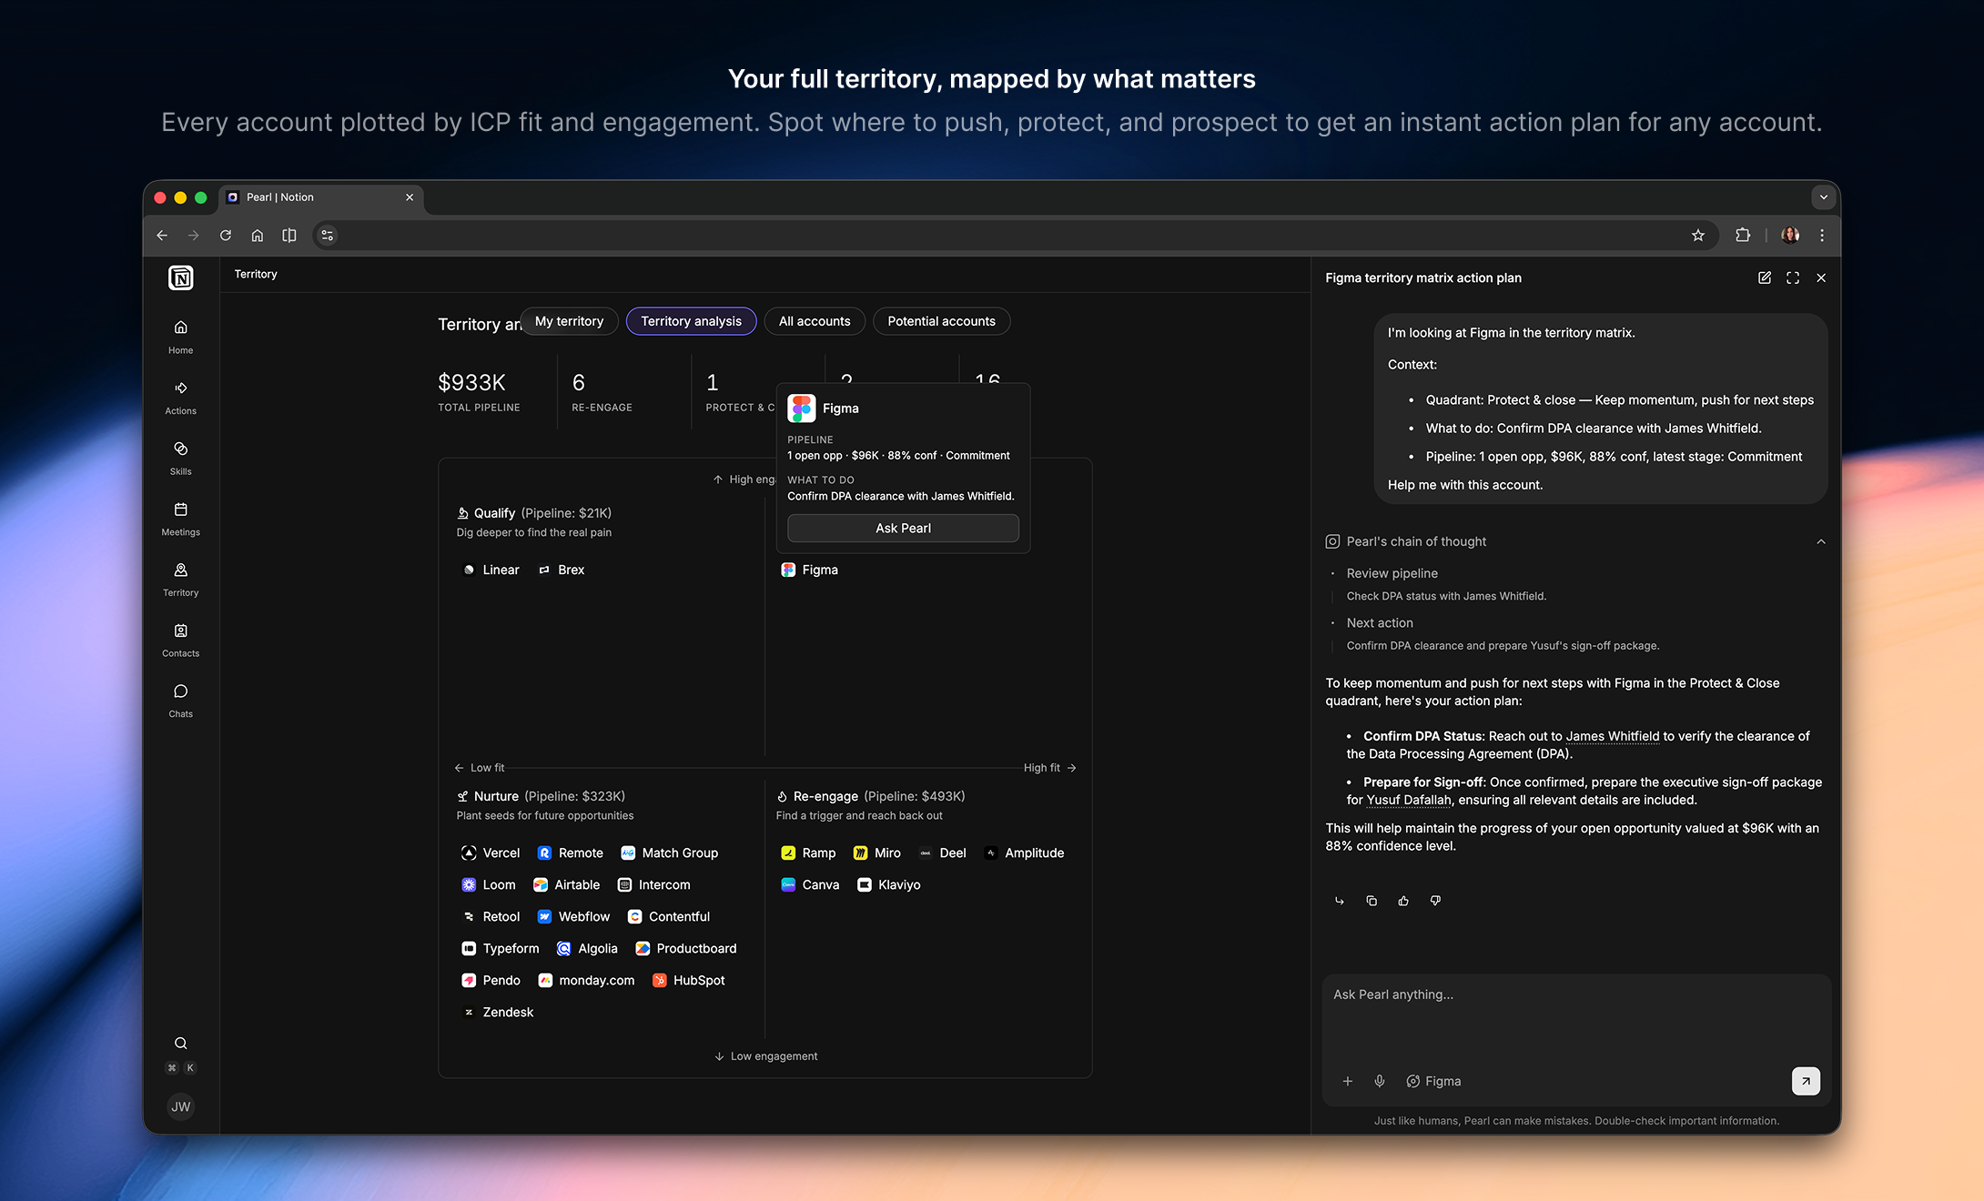Select the Canva account

(x=811, y=884)
